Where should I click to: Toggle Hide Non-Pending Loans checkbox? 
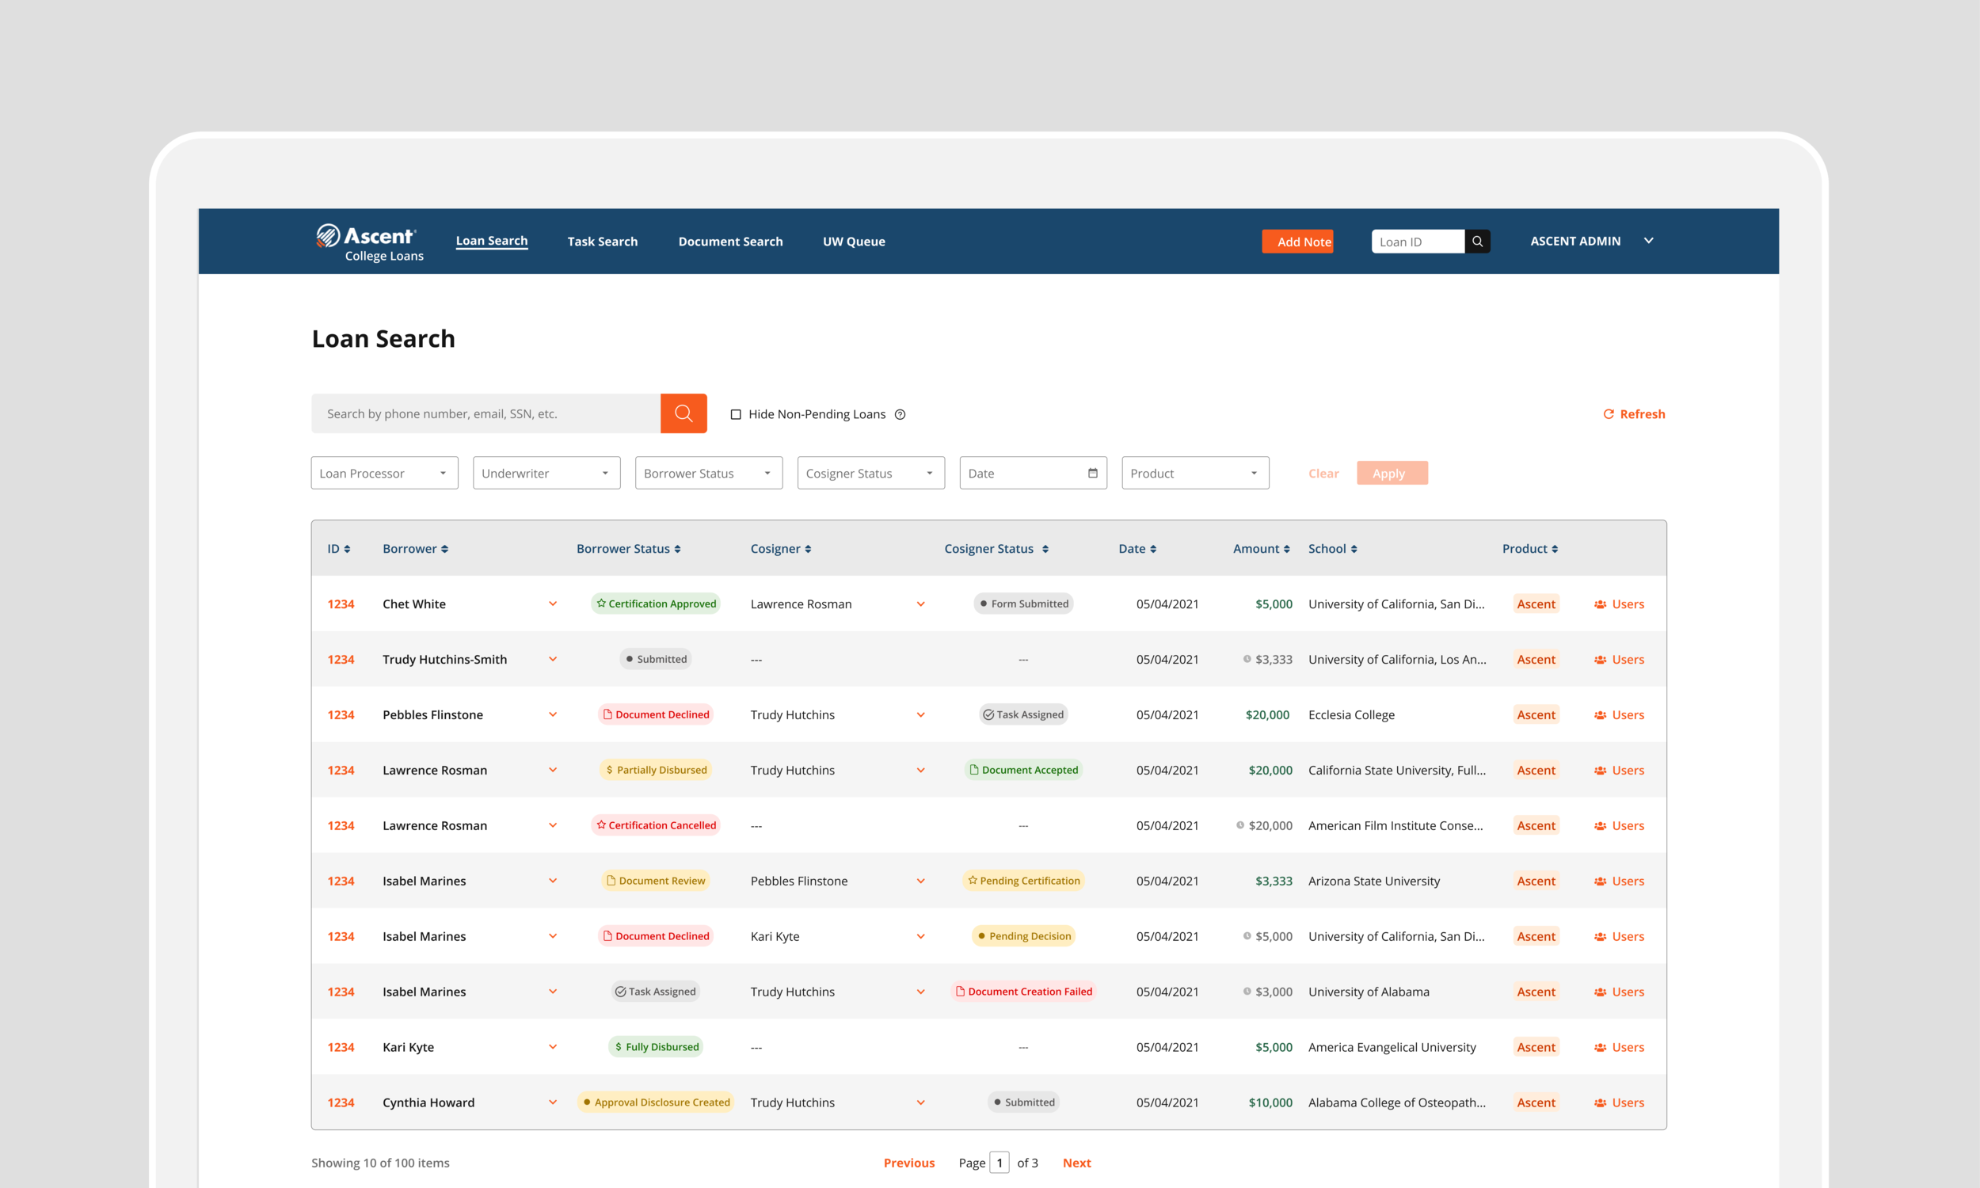tap(736, 414)
